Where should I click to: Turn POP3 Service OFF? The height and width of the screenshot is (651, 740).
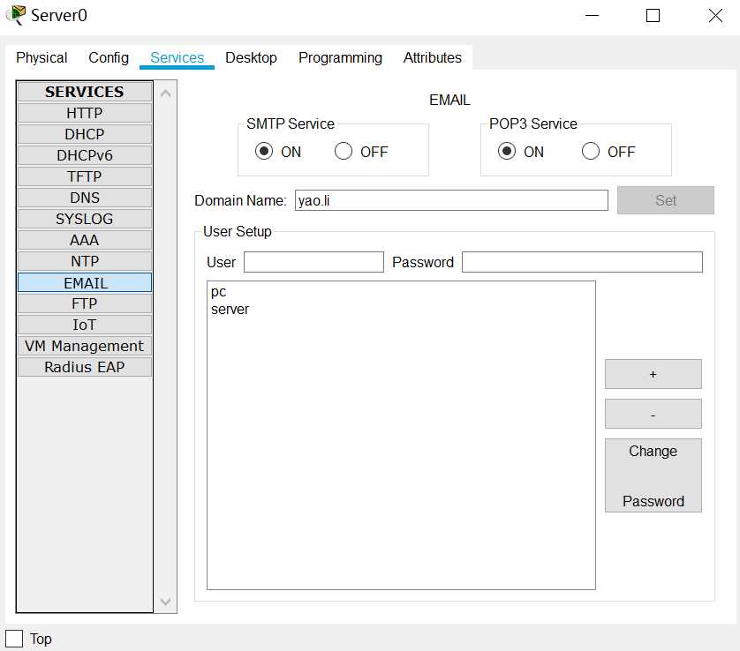591,152
